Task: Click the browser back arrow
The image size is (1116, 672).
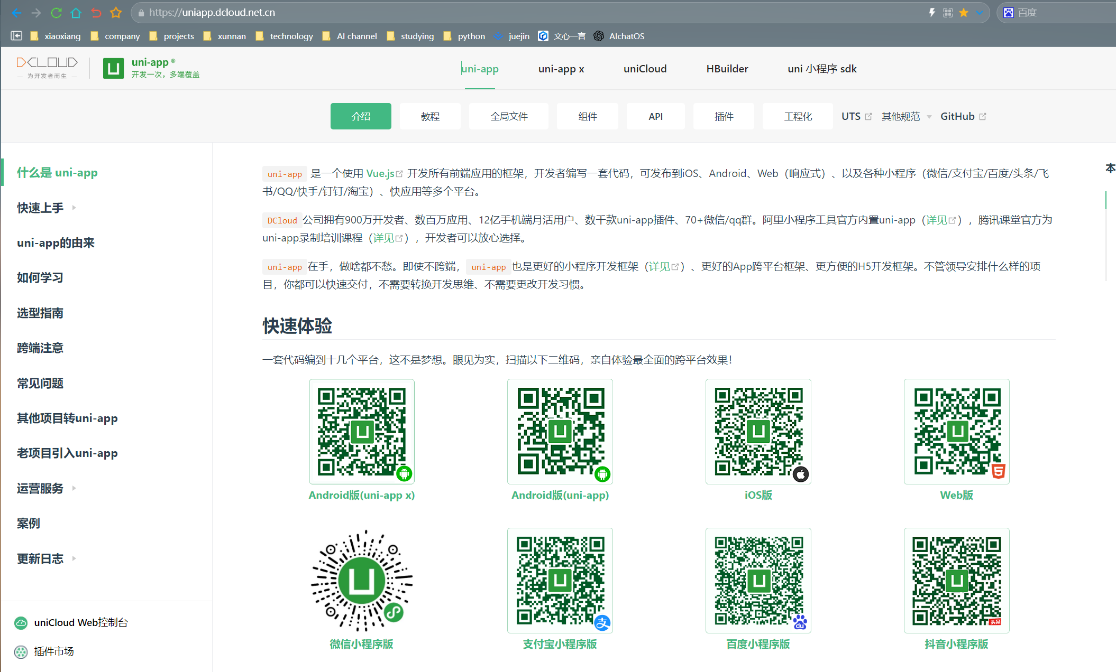Action: (16, 13)
